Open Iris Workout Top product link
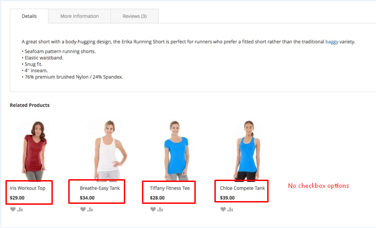 coord(27,188)
